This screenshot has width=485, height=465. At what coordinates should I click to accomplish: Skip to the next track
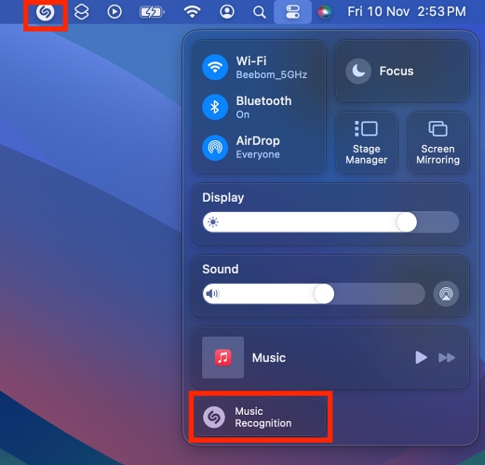tap(447, 358)
